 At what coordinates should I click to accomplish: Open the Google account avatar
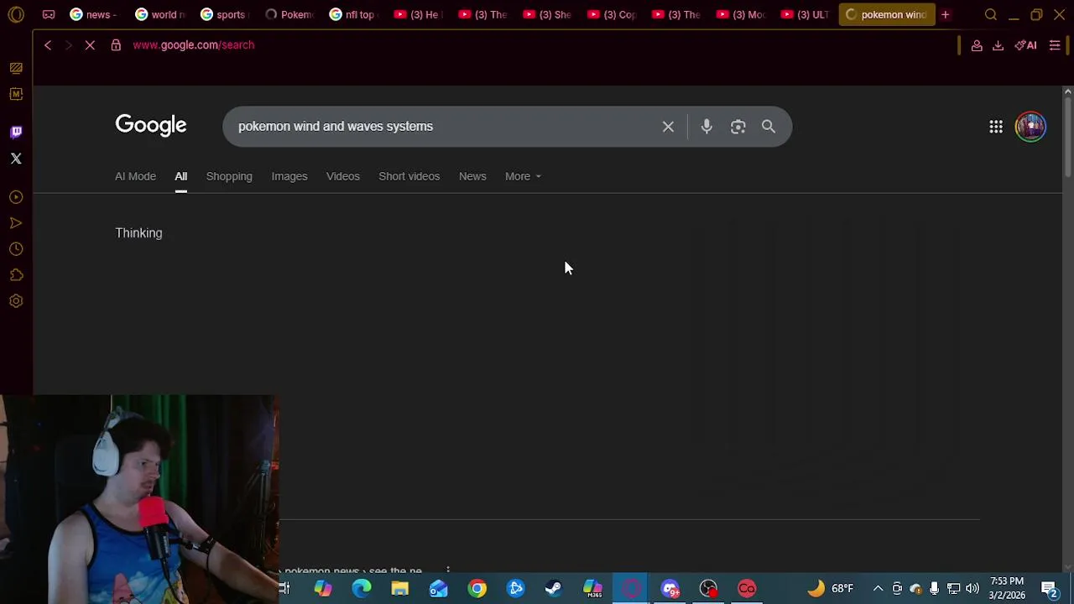click(x=1030, y=127)
